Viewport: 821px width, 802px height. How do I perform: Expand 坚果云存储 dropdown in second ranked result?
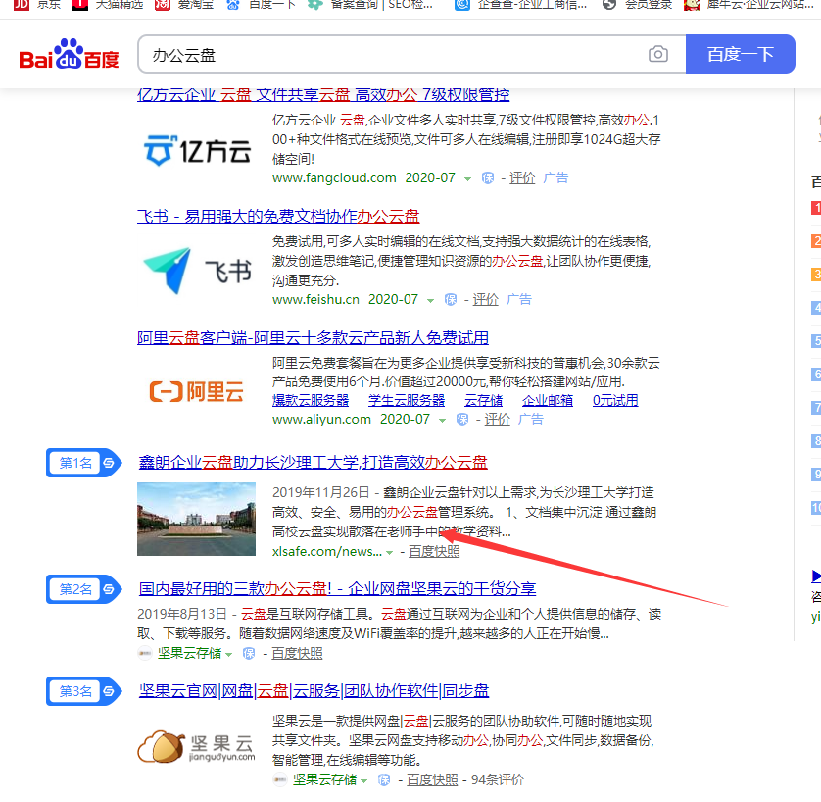tap(228, 654)
